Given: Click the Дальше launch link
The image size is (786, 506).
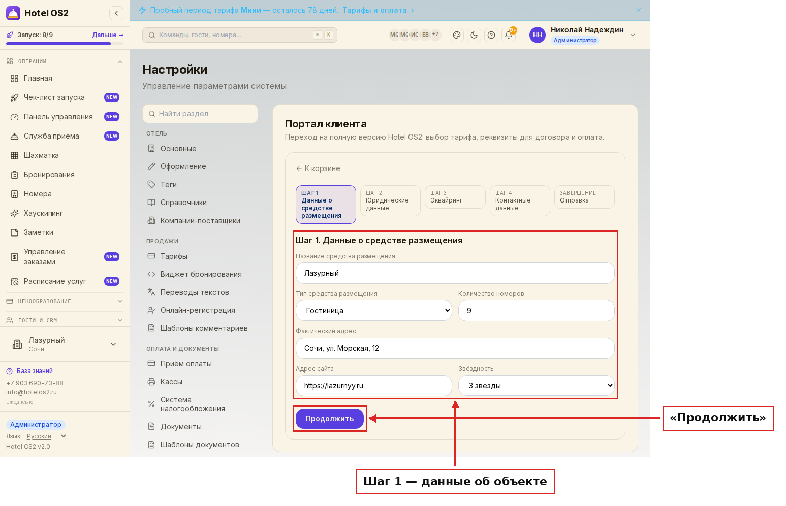Looking at the screenshot, I should (x=108, y=35).
